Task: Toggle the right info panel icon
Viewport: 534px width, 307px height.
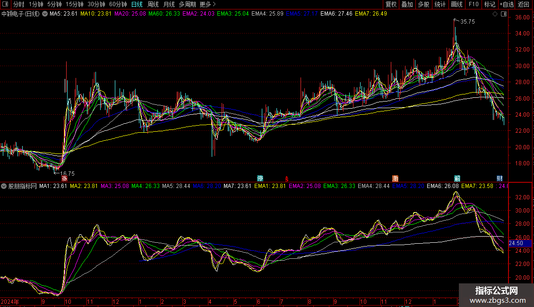Action: click(504, 14)
